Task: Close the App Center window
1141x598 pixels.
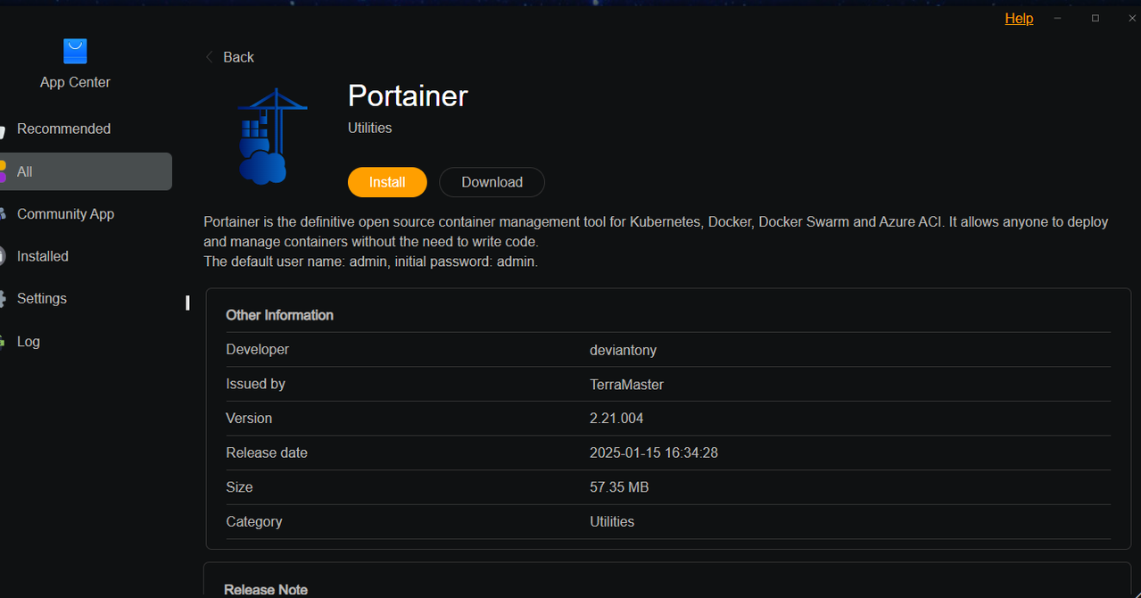Action: pyautogui.click(x=1132, y=19)
